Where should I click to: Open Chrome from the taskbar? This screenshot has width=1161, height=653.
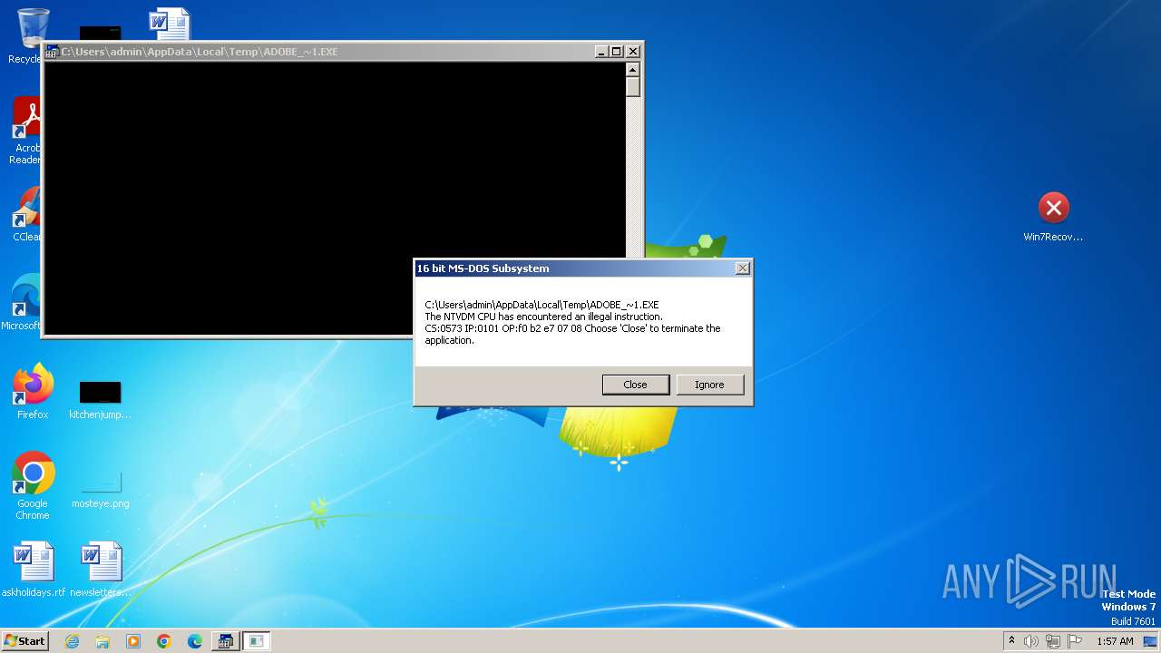click(x=164, y=641)
